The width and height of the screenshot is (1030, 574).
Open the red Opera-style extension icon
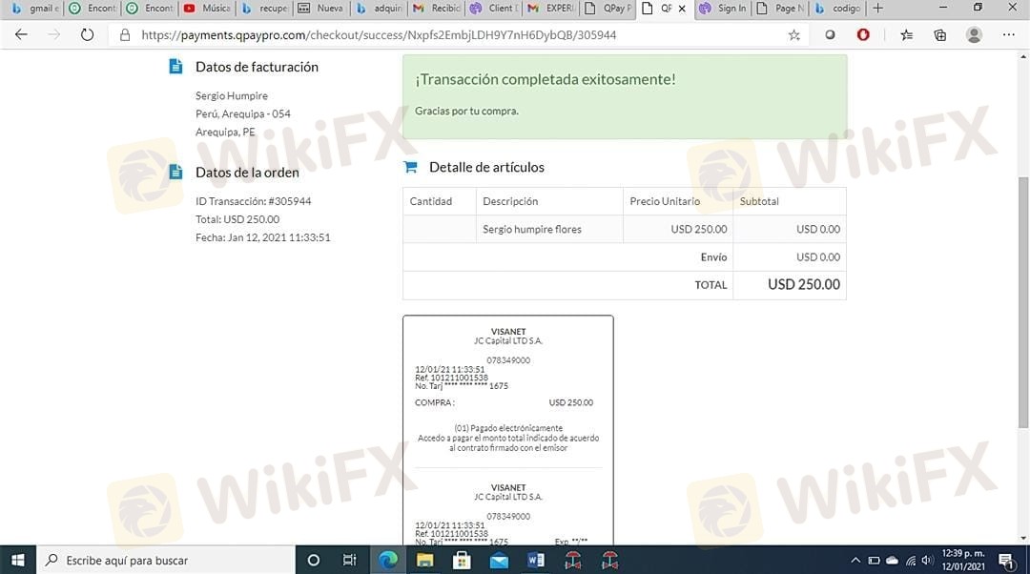[863, 34]
